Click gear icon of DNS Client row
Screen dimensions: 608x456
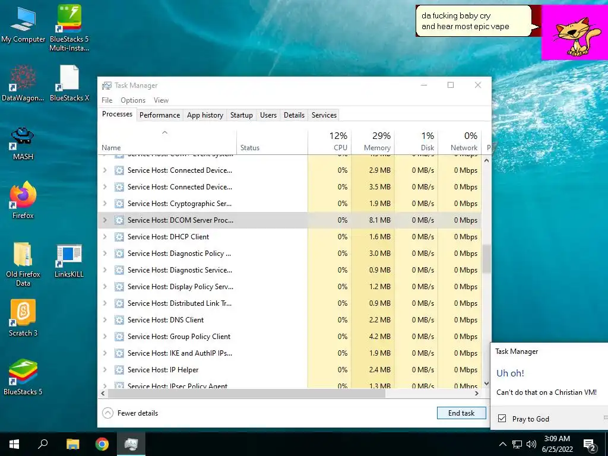click(x=119, y=320)
